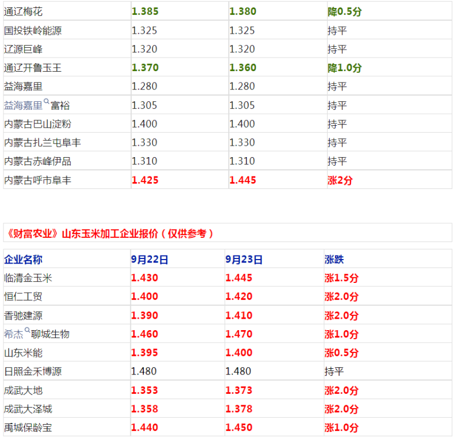Click the 9月23日 column header
Image resolution: width=455 pixels, height=440 pixels.
244,260
